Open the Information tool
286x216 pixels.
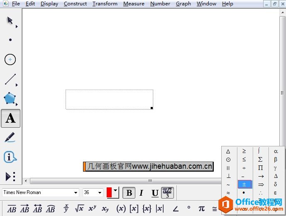[10, 157]
